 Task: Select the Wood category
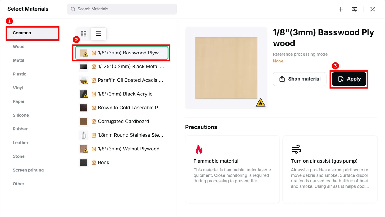(x=19, y=46)
